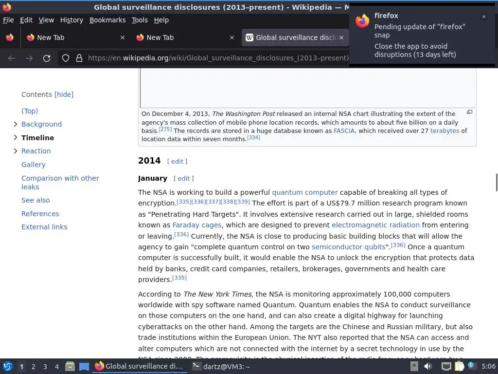Go to References section

click(40, 214)
